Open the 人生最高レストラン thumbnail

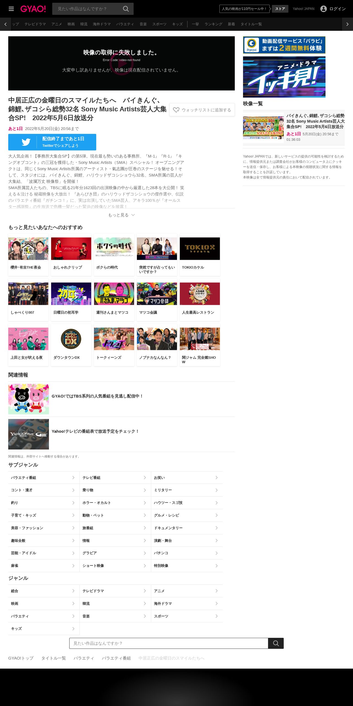200,294
